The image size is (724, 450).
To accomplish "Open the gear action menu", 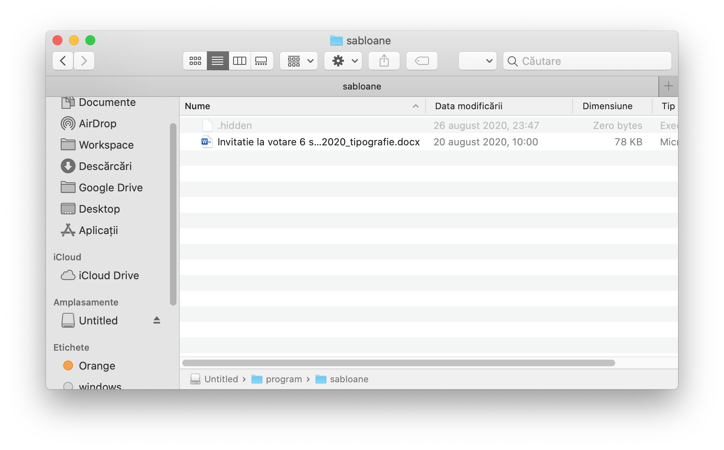I will click(343, 61).
